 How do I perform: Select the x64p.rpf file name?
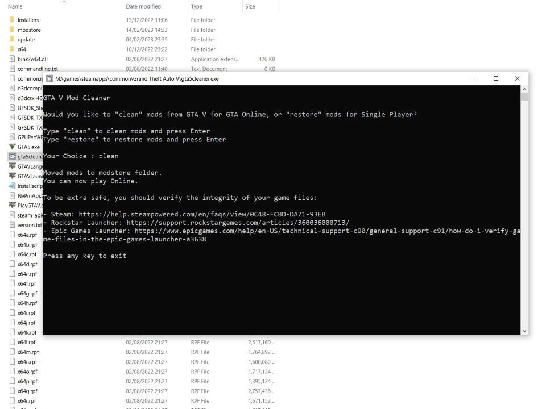[x=27, y=381]
